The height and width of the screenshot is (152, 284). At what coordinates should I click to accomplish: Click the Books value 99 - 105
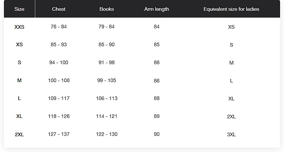coord(107,80)
